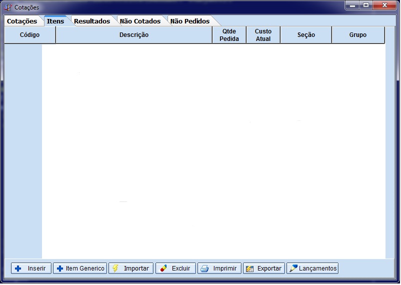Click the Código column header
Viewport: 401px width, 285px height.
pyautogui.click(x=30, y=35)
